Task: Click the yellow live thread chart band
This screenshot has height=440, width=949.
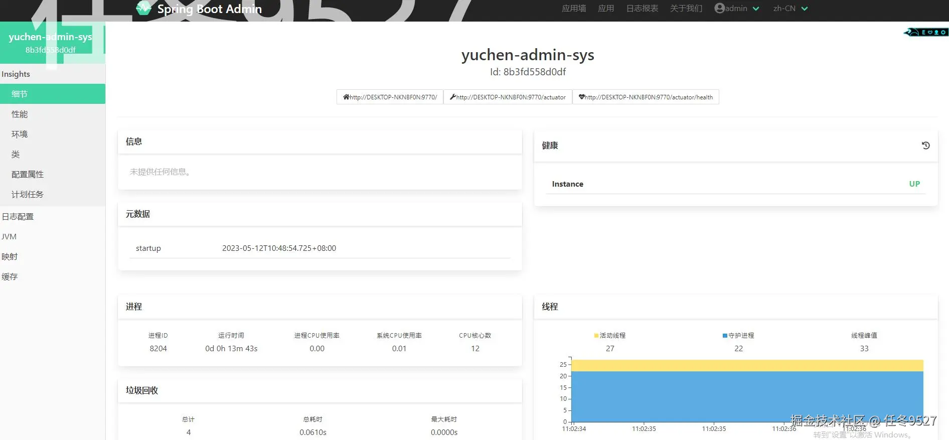Action: [x=747, y=365]
